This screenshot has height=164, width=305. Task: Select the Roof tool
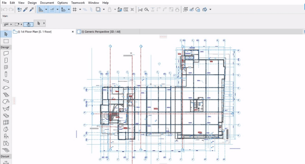[x=6, y=102]
